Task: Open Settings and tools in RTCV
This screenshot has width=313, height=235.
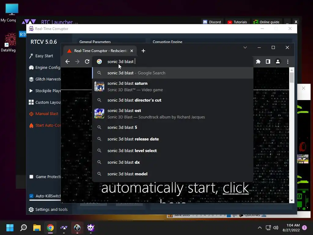Action: click(48, 209)
